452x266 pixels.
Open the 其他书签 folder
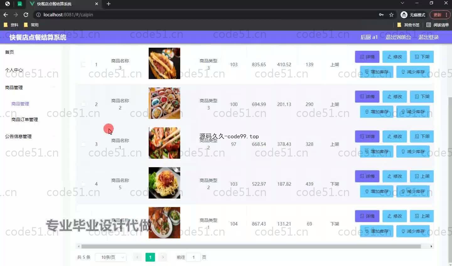click(x=408, y=25)
